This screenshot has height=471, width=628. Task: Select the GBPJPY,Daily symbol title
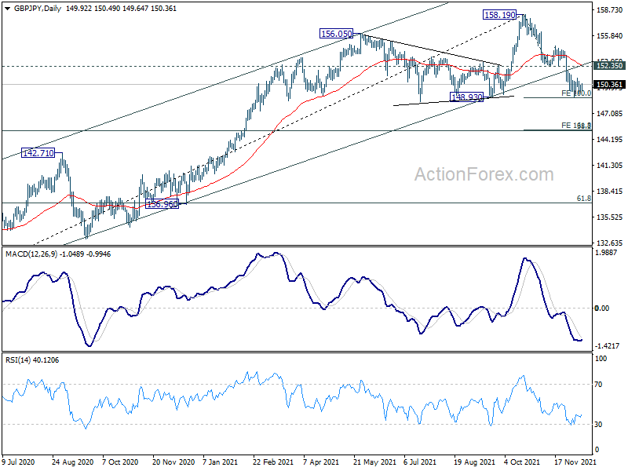pos(38,9)
